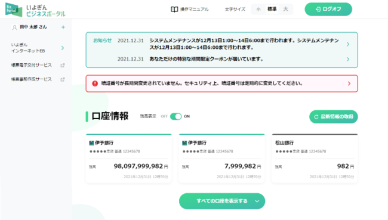Open 帳票電子交付サービス external link icon
This screenshot has height=220, width=388.
[x=63, y=65]
